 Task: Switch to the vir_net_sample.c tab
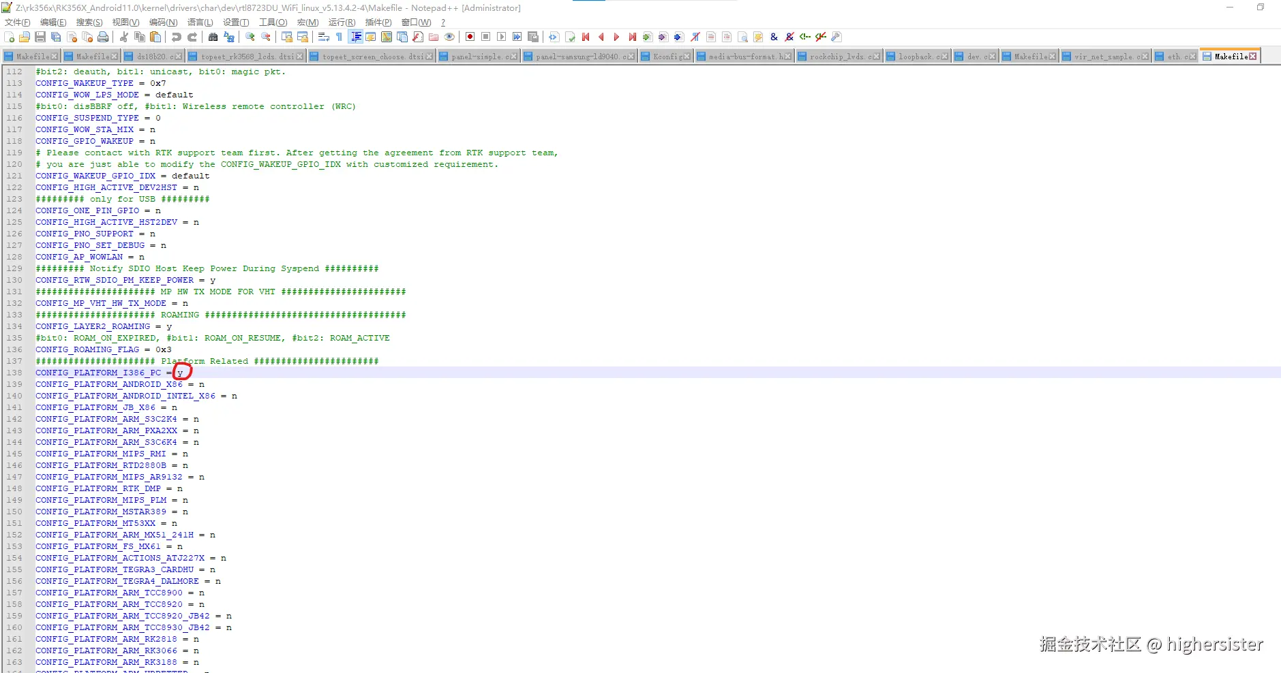1106,57
